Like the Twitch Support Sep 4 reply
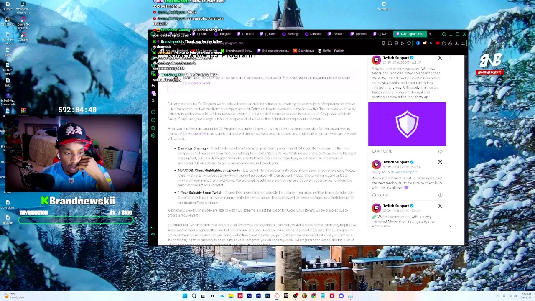 (x=382, y=195)
